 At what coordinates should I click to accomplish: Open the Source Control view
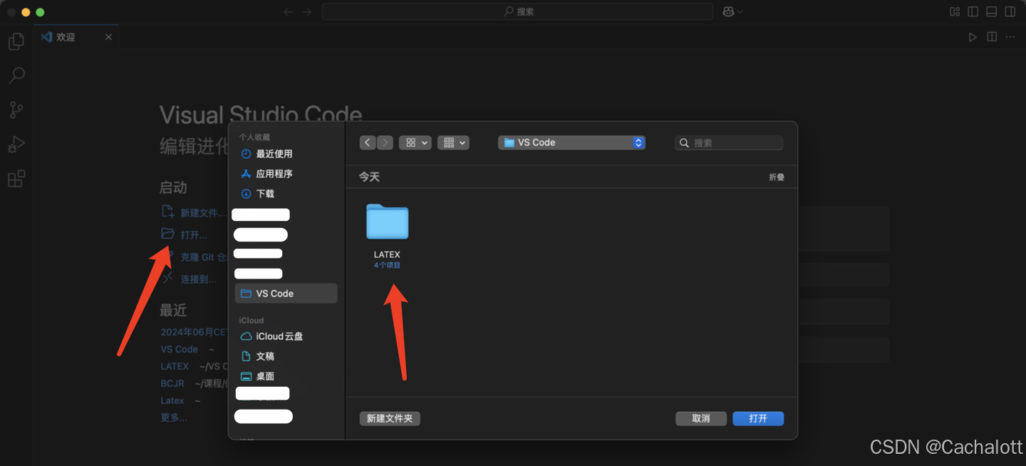click(16, 110)
